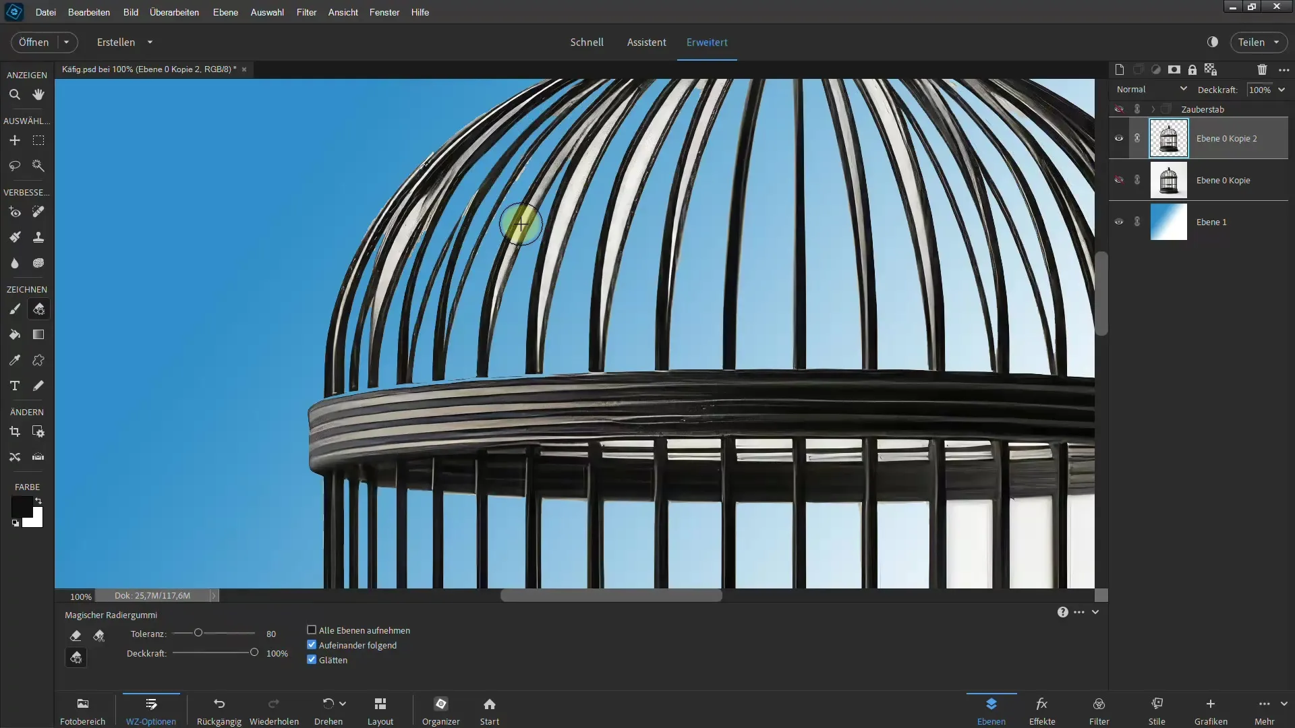The width and height of the screenshot is (1295, 728).
Task: Swap foreground and background colors
Action: click(x=38, y=501)
